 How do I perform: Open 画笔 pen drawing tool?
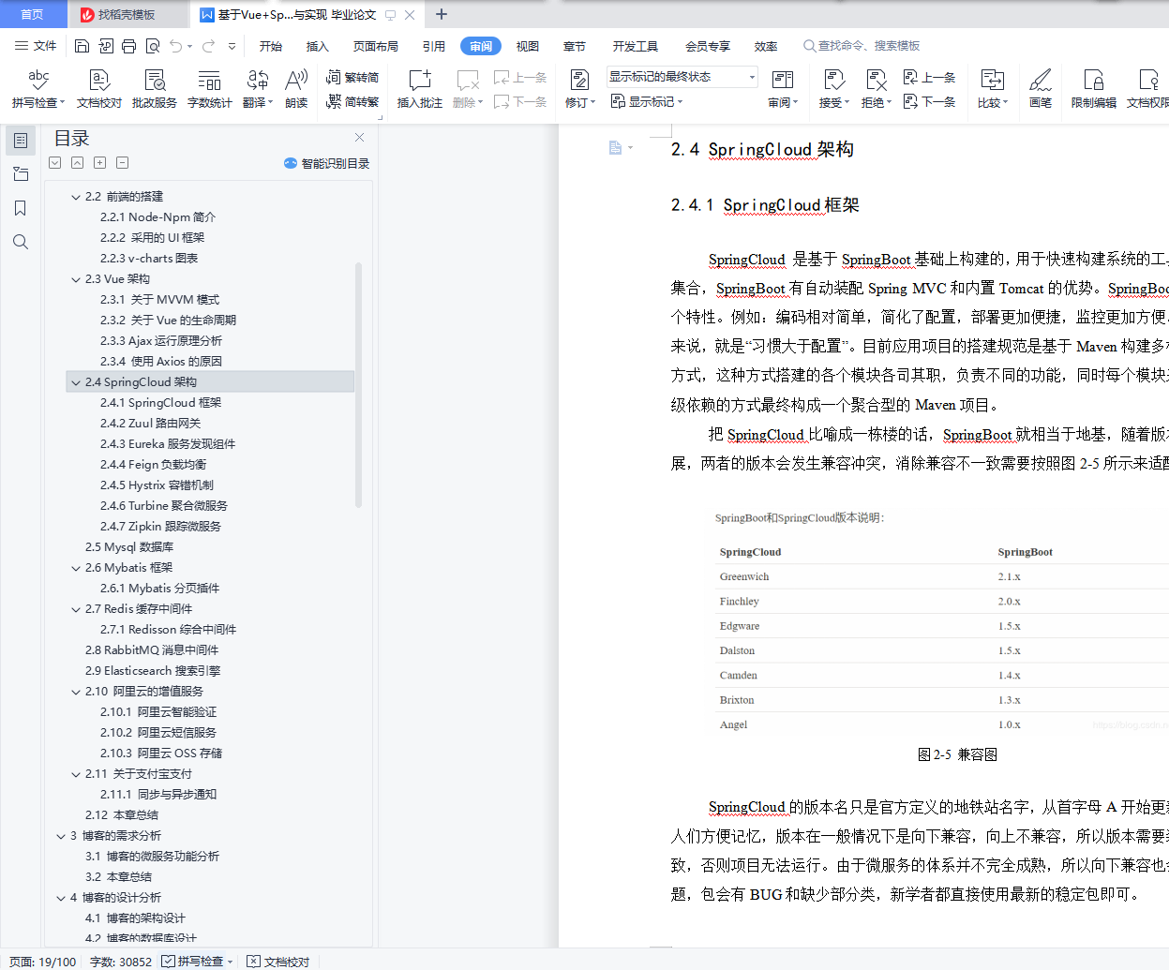[x=1041, y=89]
